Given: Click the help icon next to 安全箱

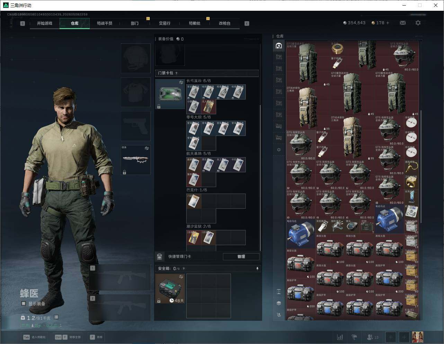Looking at the screenshot, I should click(x=184, y=268).
